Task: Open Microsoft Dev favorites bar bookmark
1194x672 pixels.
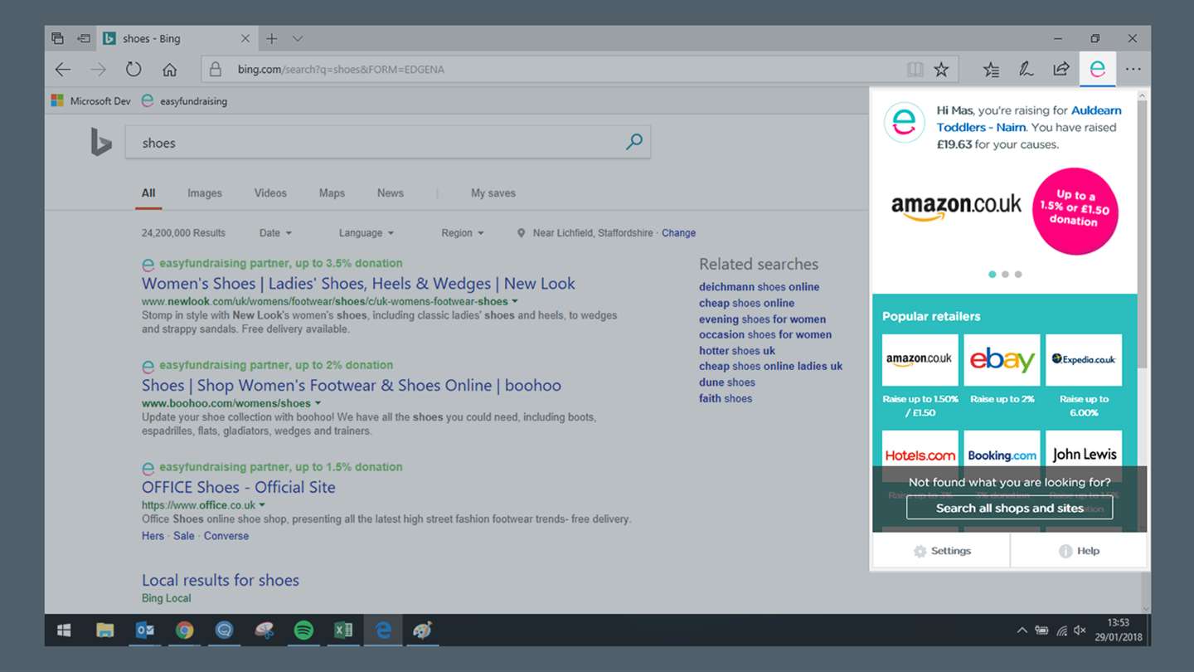Action: coord(91,101)
